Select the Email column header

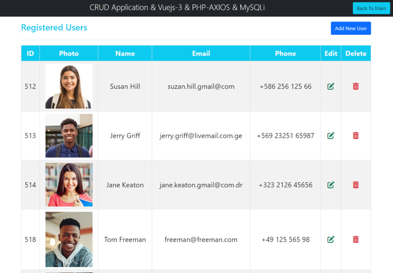click(x=201, y=53)
